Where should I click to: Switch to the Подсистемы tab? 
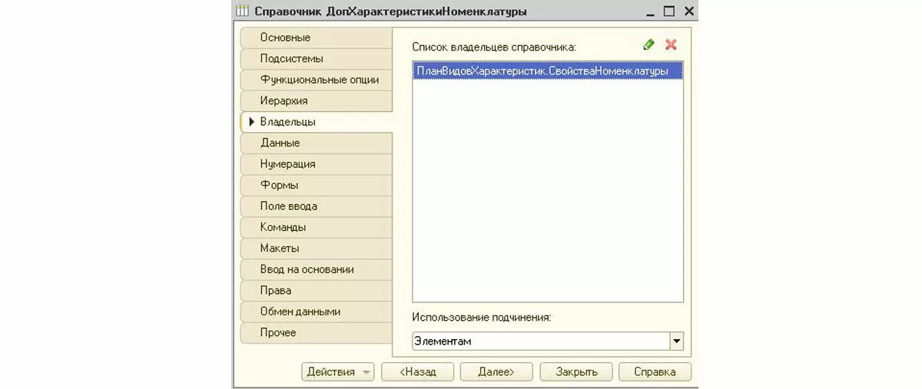317,58
